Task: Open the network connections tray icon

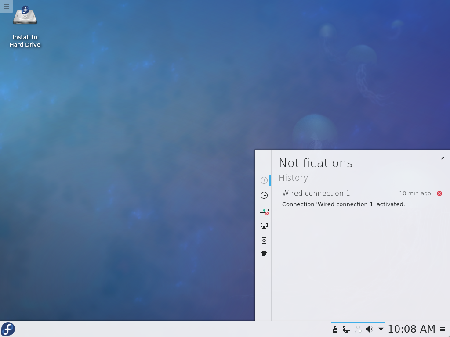Action: tap(346, 329)
